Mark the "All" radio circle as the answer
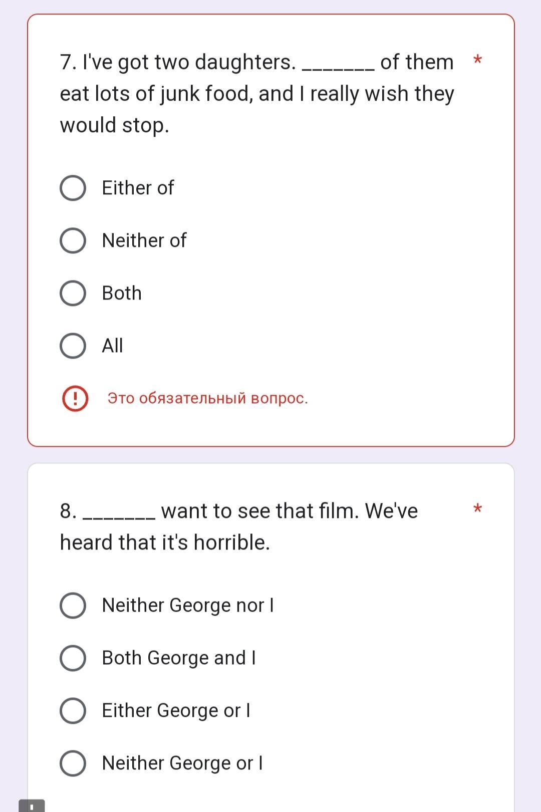 [x=73, y=346]
